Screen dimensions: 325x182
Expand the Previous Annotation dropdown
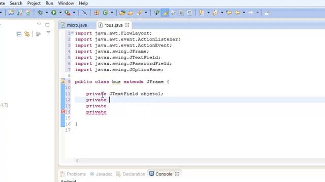pos(222,13)
